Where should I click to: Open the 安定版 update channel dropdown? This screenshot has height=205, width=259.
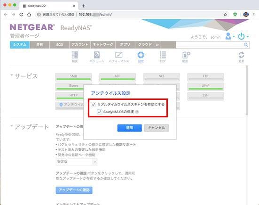tap(77, 162)
